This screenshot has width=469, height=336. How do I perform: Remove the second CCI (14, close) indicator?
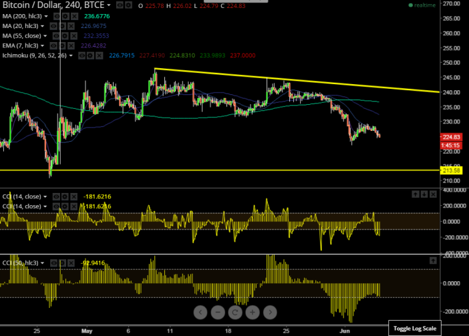point(73,206)
